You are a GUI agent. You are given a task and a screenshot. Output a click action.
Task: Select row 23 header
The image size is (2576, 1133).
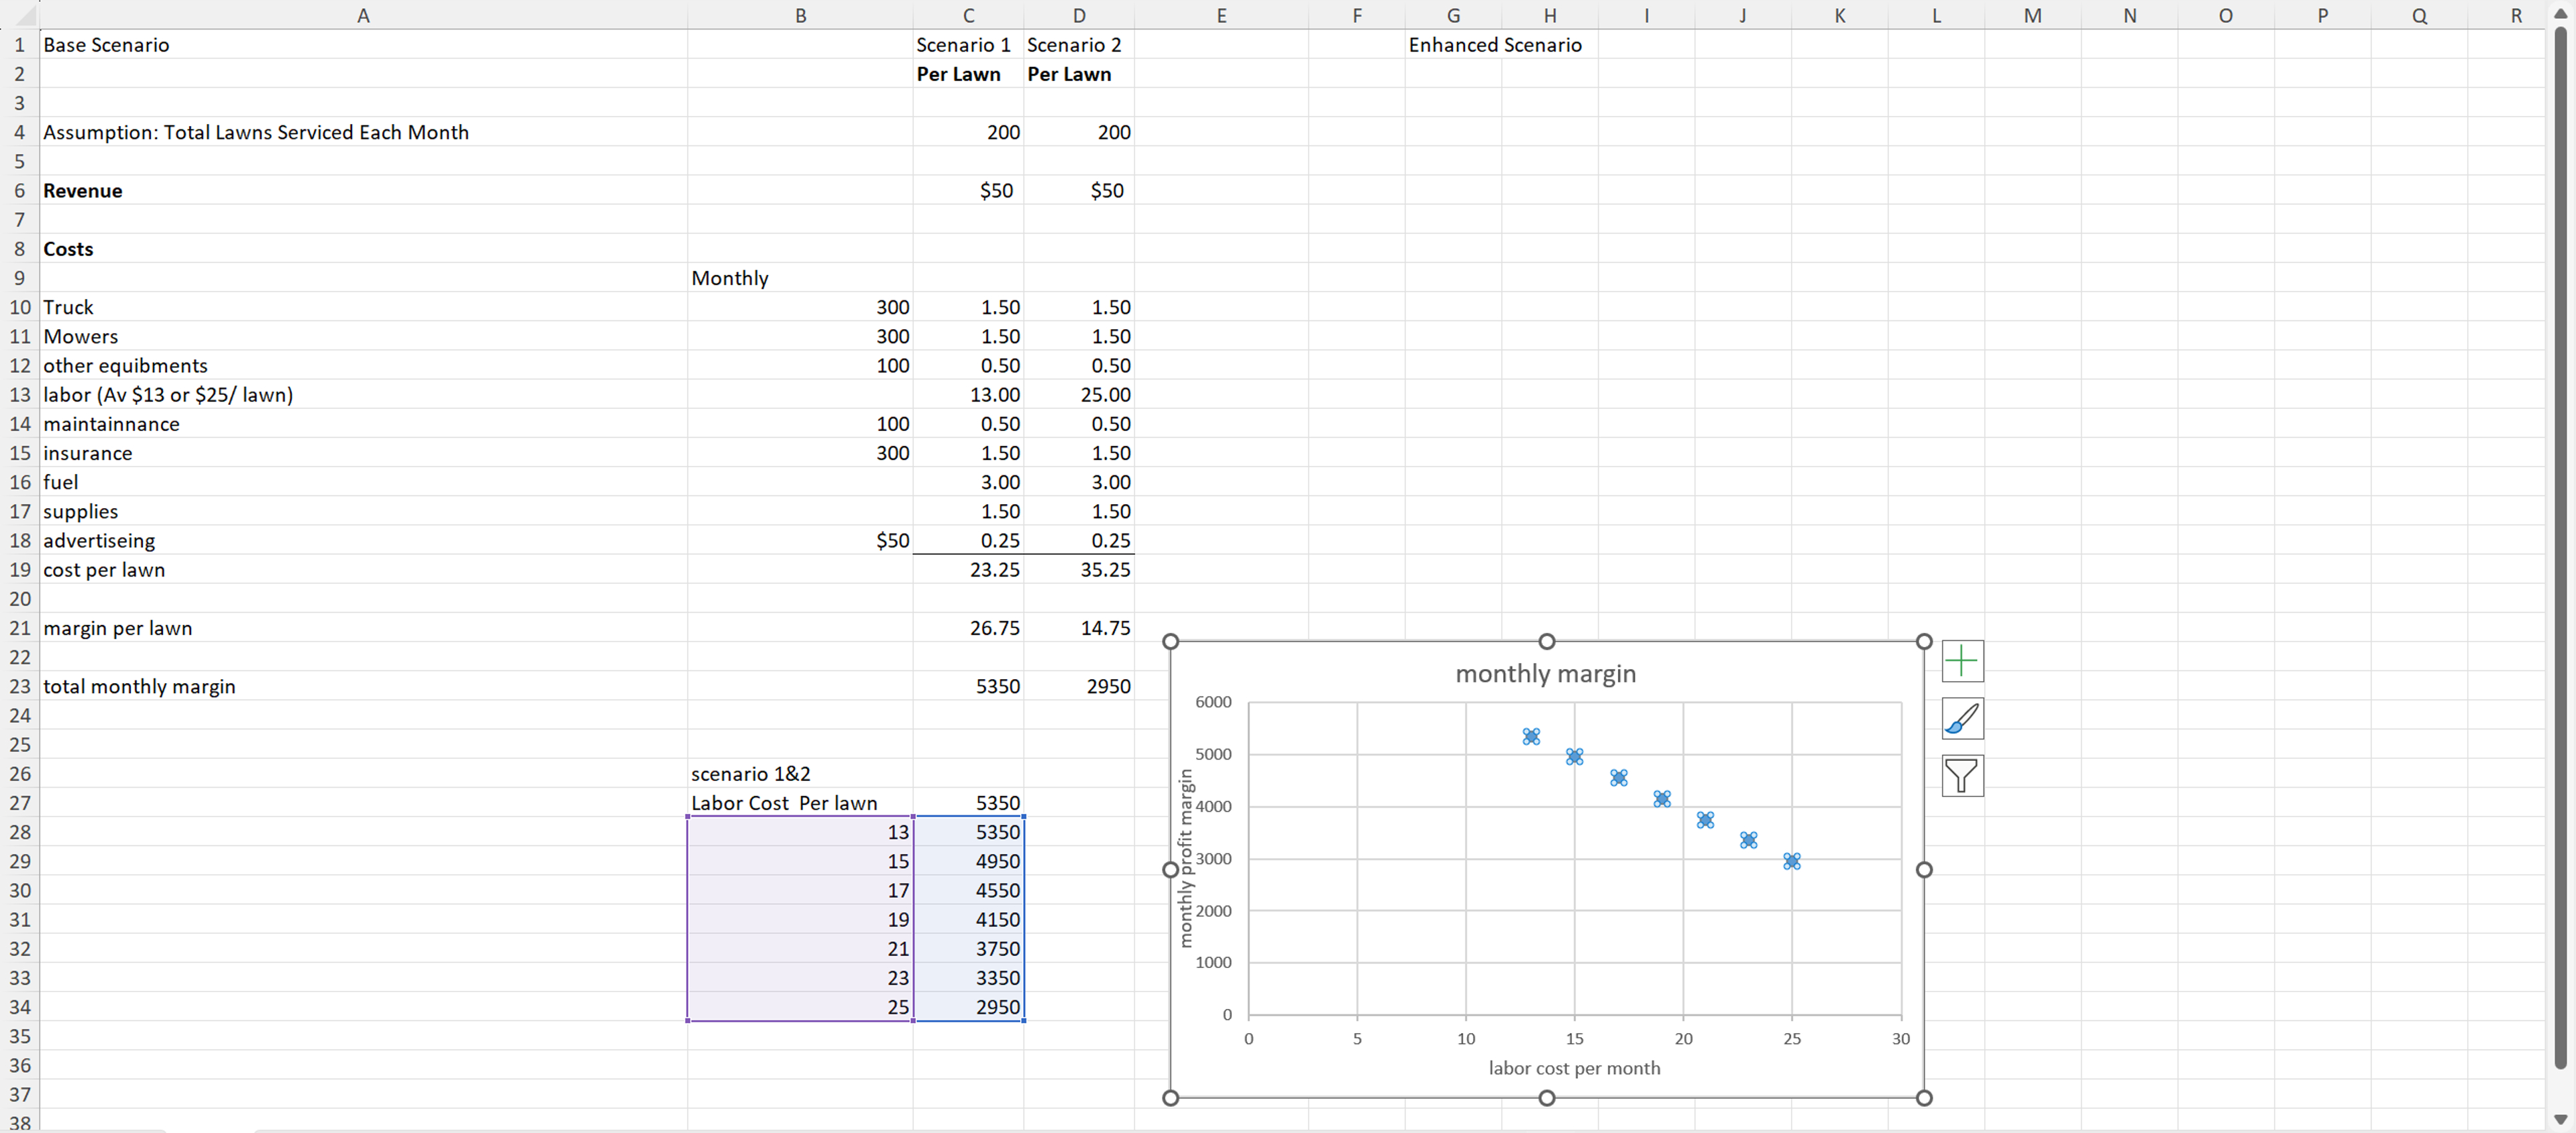click(x=19, y=687)
